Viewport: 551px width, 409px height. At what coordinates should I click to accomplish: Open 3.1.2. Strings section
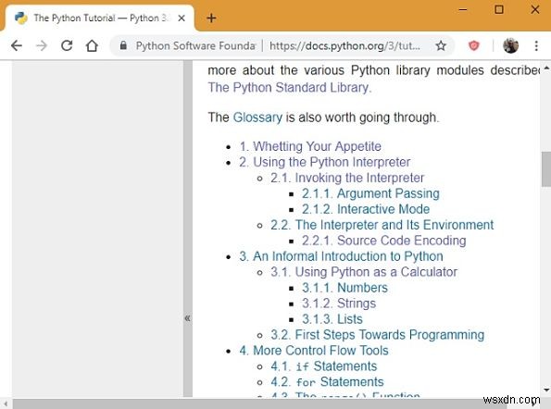pyautogui.click(x=339, y=304)
